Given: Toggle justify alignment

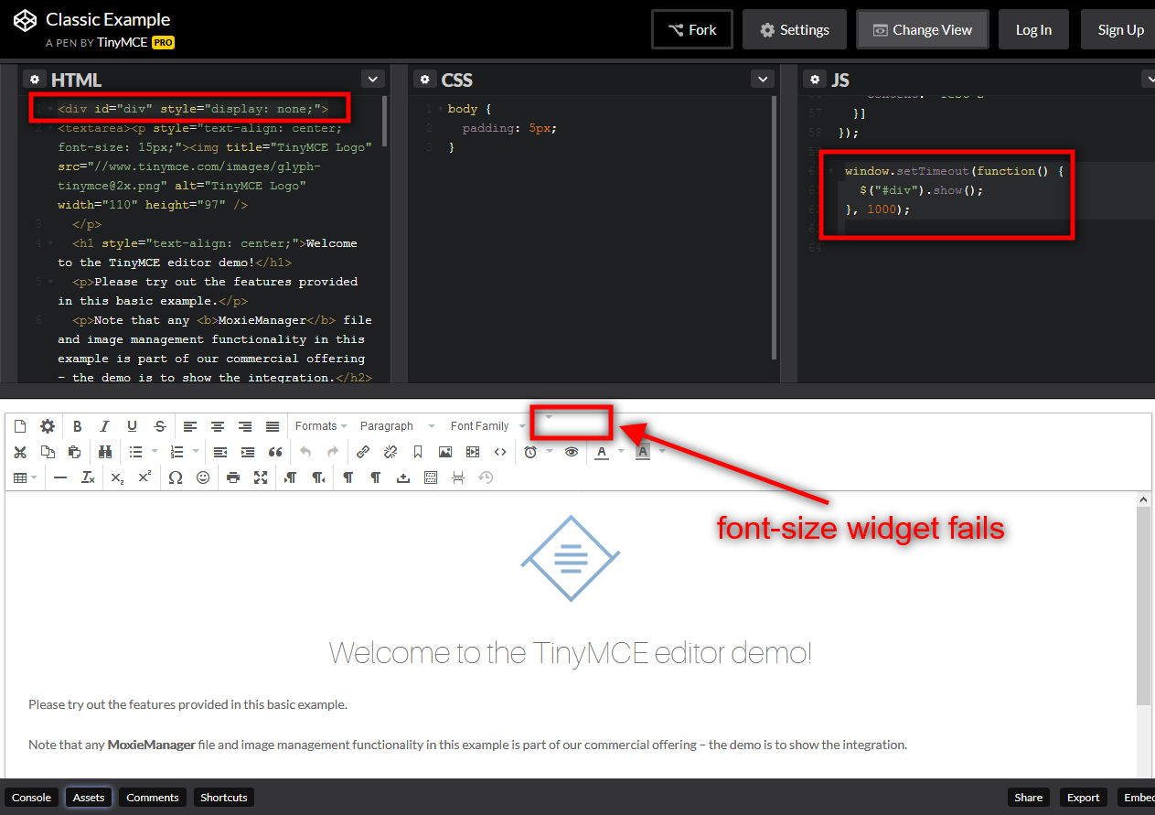Looking at the screenshot, I should (x=273, y=426).
